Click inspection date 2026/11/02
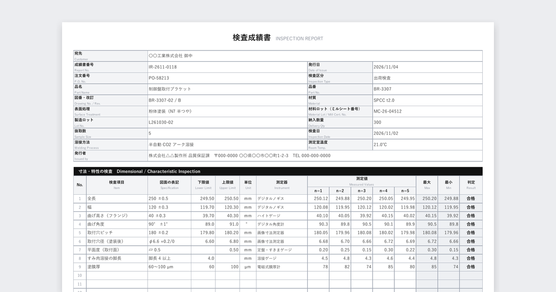Image resolution: width=556 pixels, height=292 pixels. tap(386, 133)
